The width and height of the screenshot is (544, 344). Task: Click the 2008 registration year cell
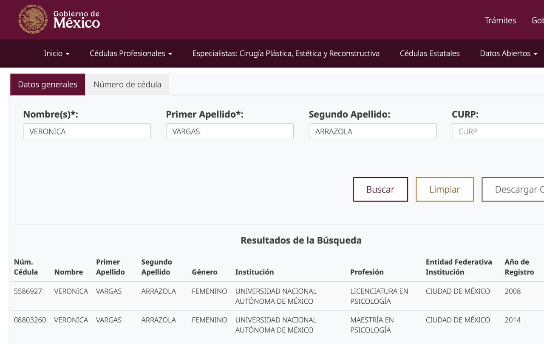tap(513, 291)
